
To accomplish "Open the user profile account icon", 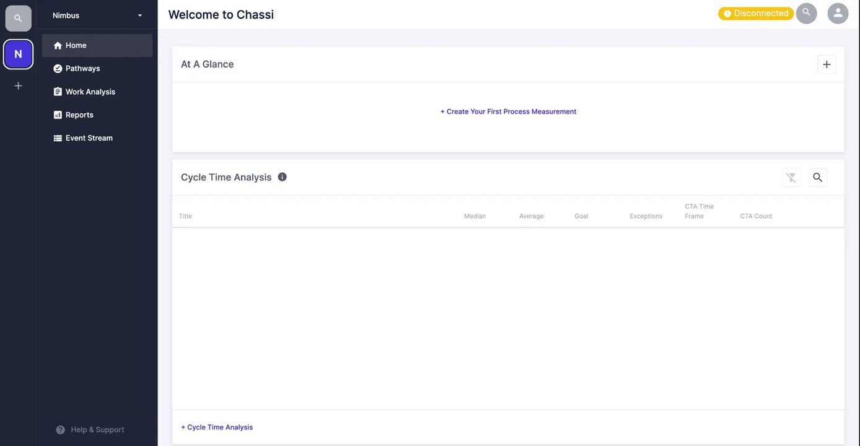I will pyautogui.click(x=838, y=14).
